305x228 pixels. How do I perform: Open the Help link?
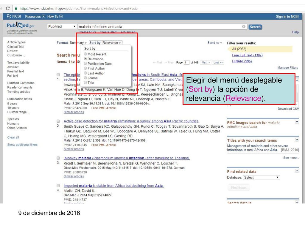point(295,32)
